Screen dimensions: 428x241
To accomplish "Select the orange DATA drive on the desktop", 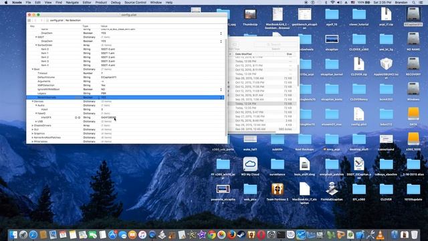I will click(x=413, y=116).
